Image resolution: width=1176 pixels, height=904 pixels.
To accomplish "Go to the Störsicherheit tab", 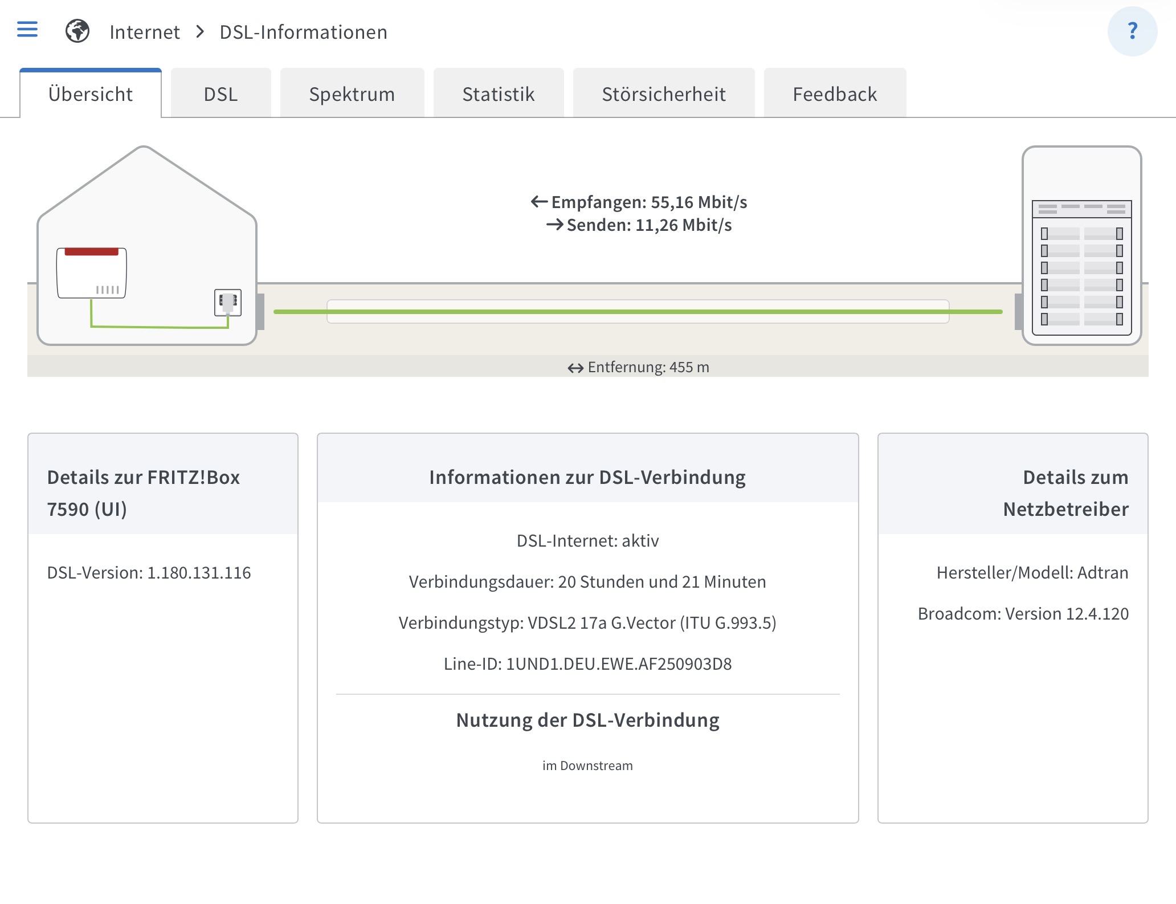I will point(663,94).
